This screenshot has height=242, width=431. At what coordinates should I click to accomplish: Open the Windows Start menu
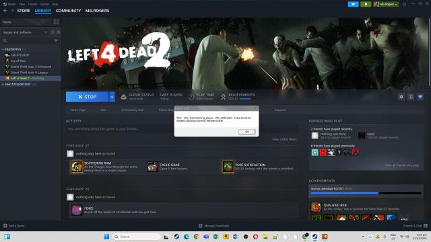tap(106, 237)
